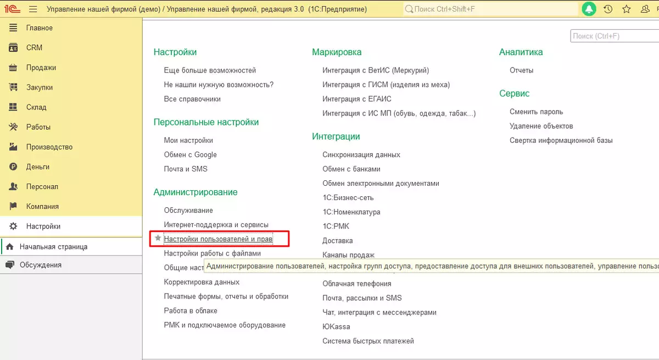Open Настройки пользователей и прав
The width and height of the screenshot is (659, 360).
pyautogui.click(x=218, y=239)
